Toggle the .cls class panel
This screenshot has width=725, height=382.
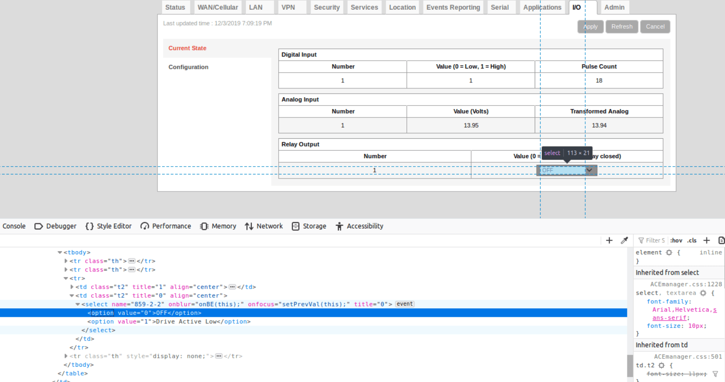[692, 240]
